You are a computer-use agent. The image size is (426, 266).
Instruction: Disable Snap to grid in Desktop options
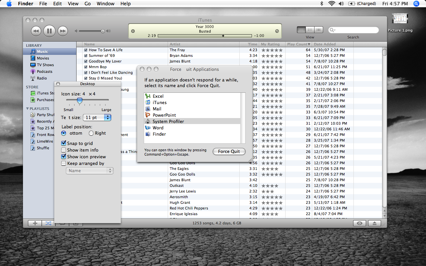pos(64,143)
